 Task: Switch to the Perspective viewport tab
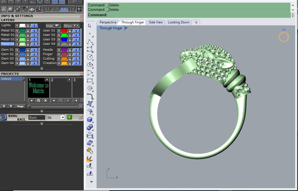[x=108, y=22]
